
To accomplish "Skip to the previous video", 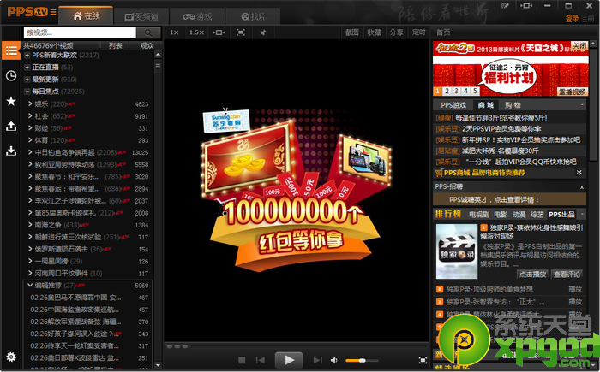I will pyautogui.click(x=261, y=360).
